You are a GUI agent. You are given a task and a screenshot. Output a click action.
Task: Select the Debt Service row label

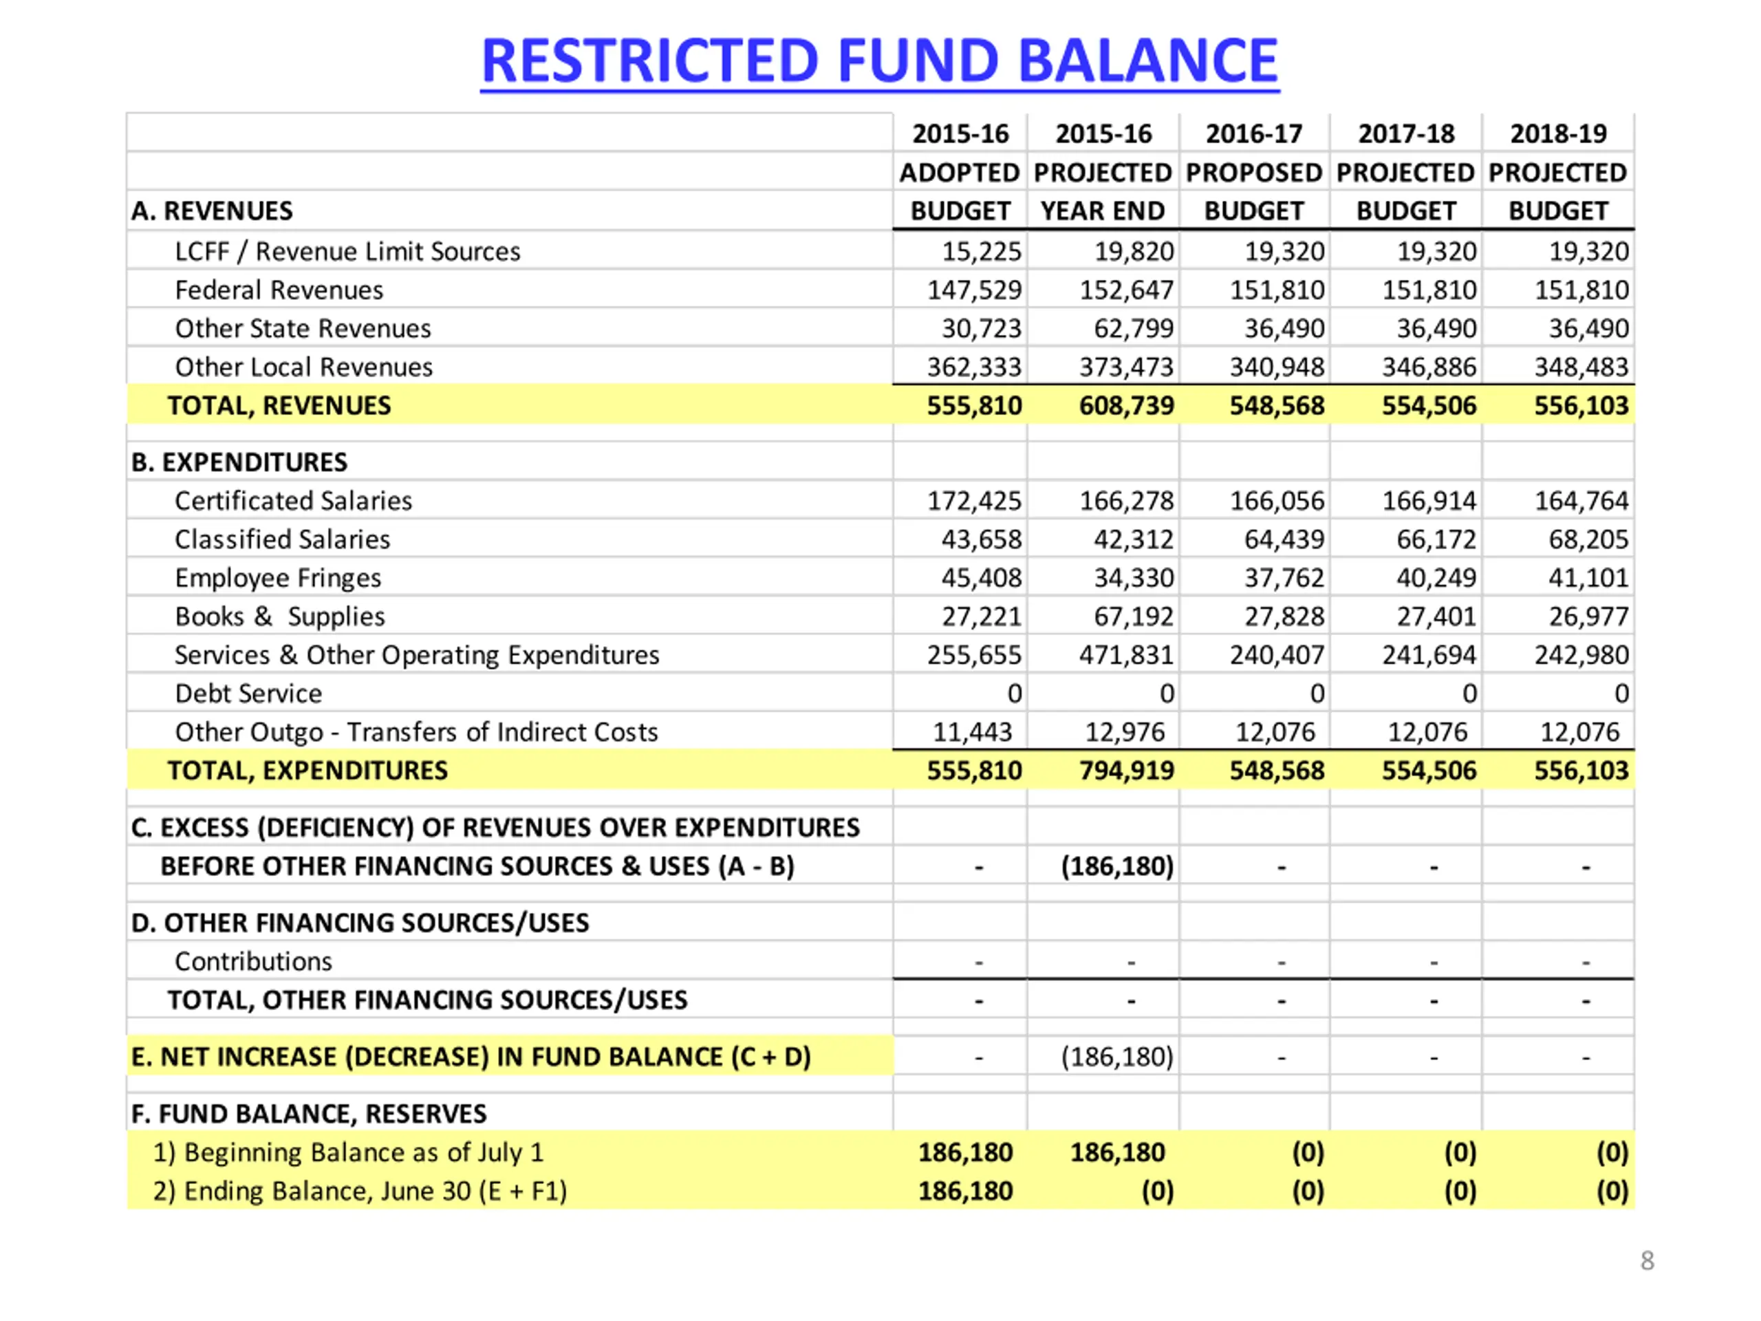click(248, 694)
